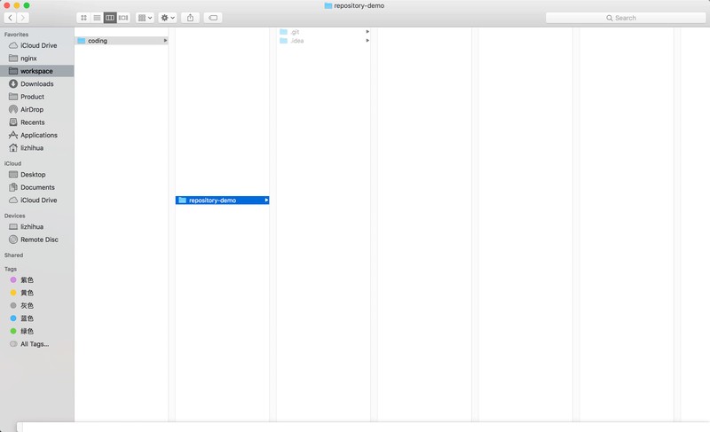710x432 pixels.
Task: Go forward with the right arrow
Action: pyautogui.click(x=23, y=18)
